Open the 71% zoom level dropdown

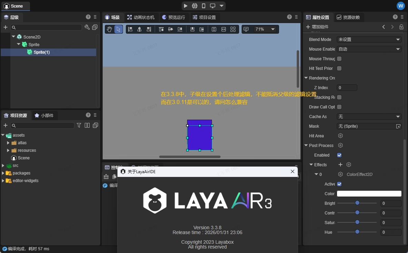click(265, 29)
